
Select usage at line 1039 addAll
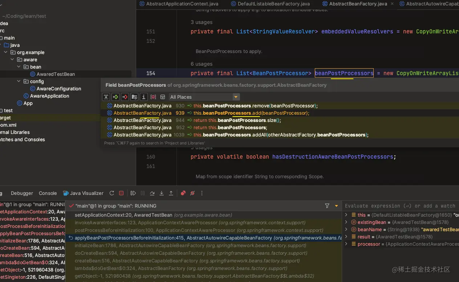280,135
